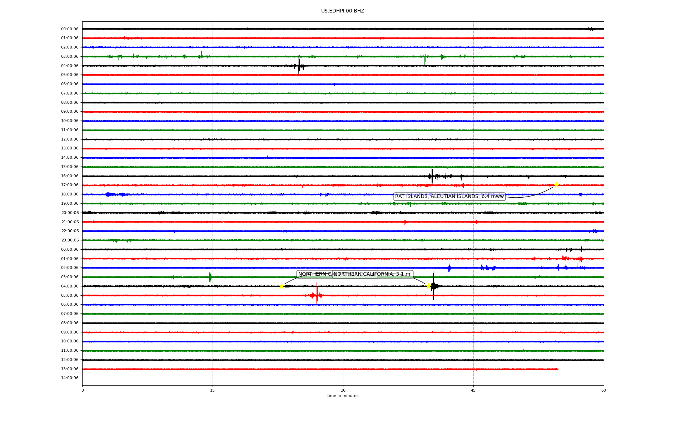Select the Rat Islands, Aleutian Islands 6.4 mww label

tap(449, 197)
